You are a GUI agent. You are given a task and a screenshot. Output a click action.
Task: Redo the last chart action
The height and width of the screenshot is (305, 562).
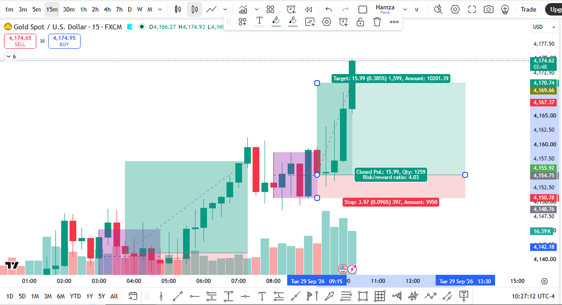pyautogui.click(x=346, y=9)
